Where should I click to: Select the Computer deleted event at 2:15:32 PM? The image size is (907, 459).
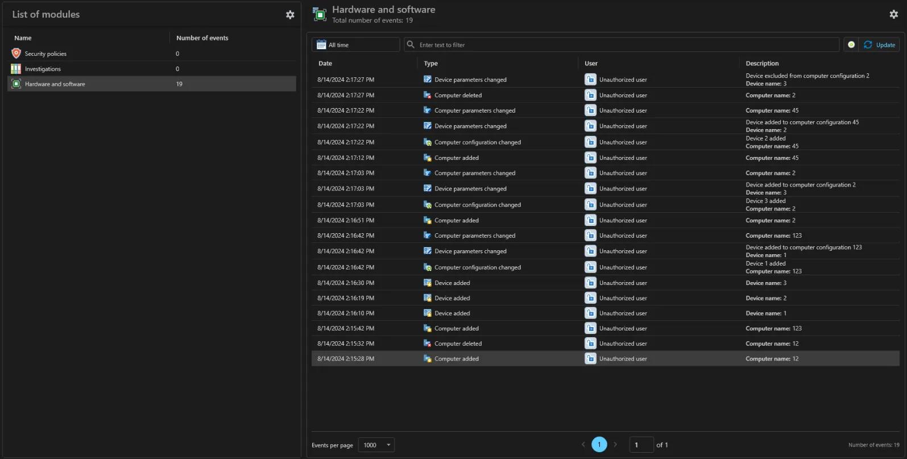point(606,344)
